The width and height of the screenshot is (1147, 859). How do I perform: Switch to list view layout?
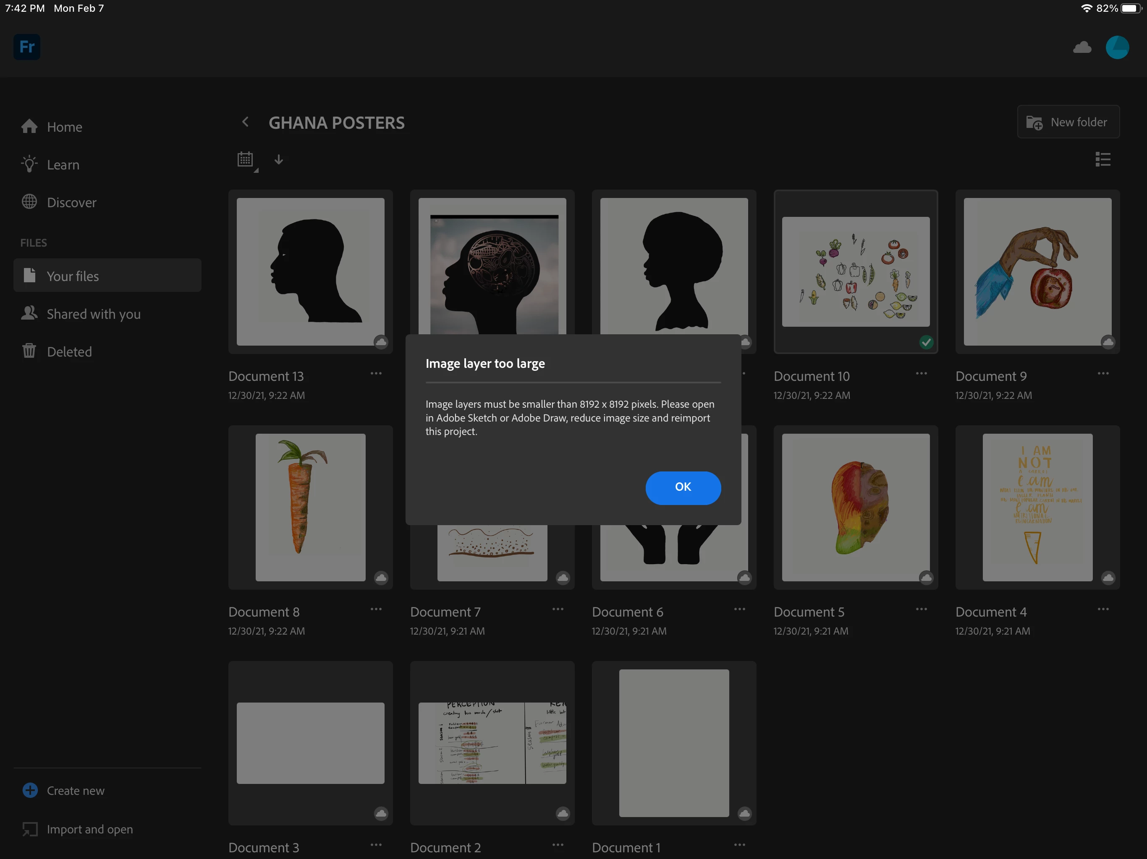tap(1102, 159)
